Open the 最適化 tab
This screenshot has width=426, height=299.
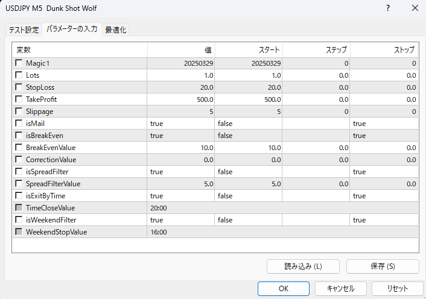(x=115, y=30)
